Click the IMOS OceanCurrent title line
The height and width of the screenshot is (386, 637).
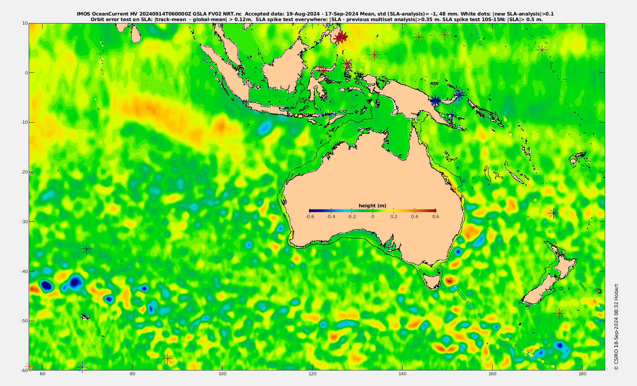(x=315, y=14)
